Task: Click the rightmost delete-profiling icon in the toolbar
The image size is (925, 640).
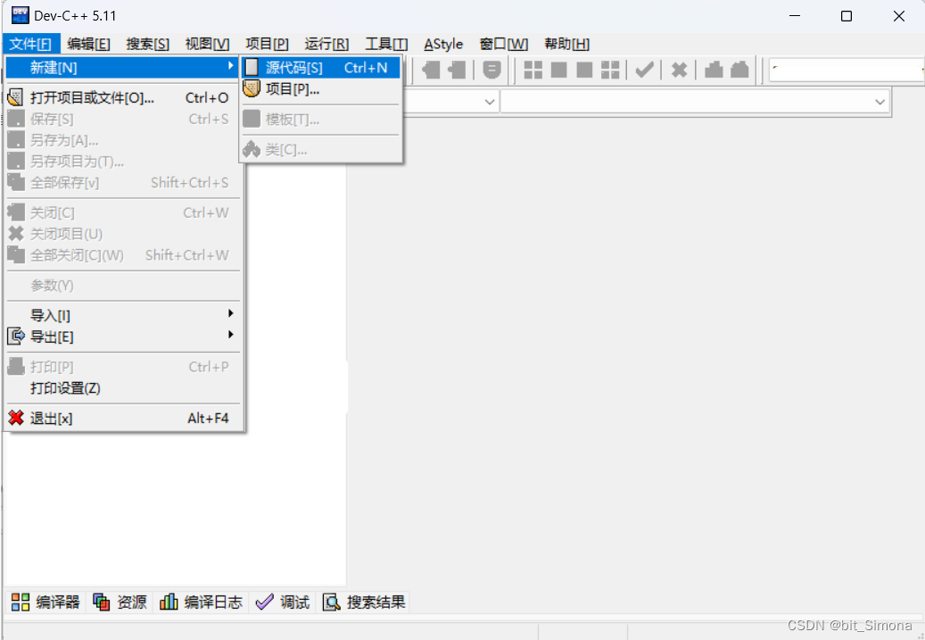Action: click(x=739, y=70)
